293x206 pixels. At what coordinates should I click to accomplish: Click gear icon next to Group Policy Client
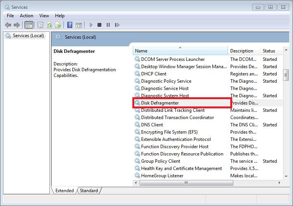137,161
